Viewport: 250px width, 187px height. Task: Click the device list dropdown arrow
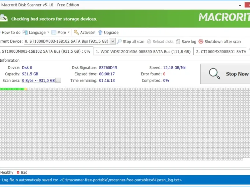(112, 41)
